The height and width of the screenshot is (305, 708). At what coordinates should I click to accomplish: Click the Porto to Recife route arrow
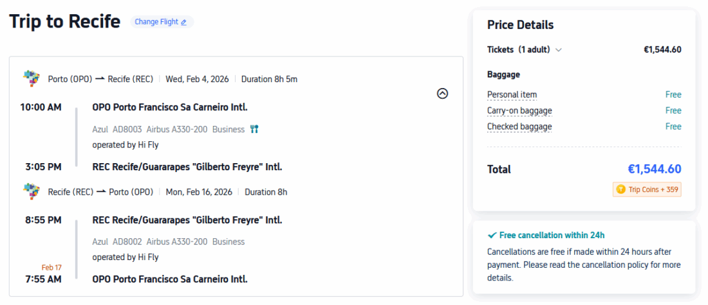tap(100, 79)
